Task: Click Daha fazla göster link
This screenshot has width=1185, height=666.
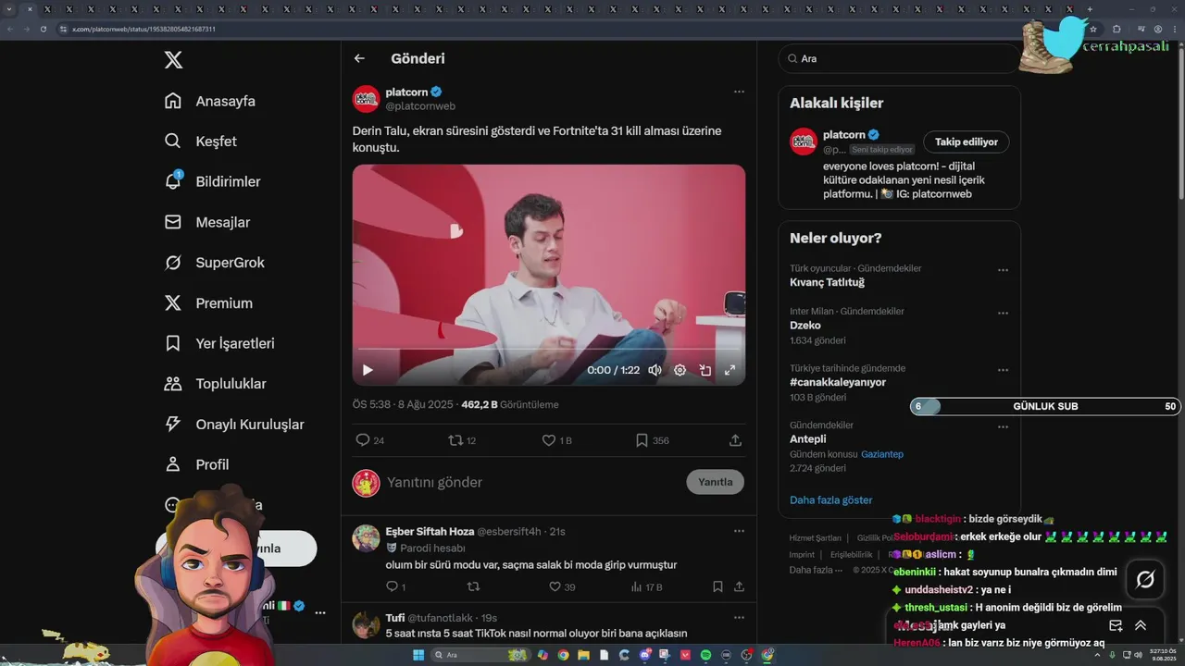Action: click(x=831, y=499)
